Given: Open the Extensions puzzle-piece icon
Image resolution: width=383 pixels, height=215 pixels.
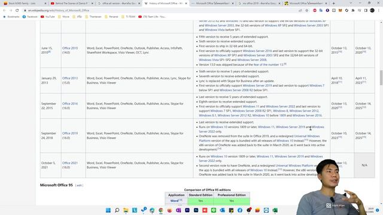Looking at the screenshot, I should (353, 11).
